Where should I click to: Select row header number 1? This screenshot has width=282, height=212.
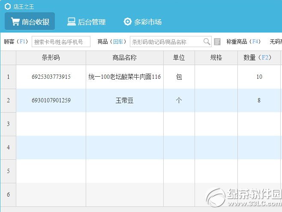pyautogui.click(x=8, y=77)
